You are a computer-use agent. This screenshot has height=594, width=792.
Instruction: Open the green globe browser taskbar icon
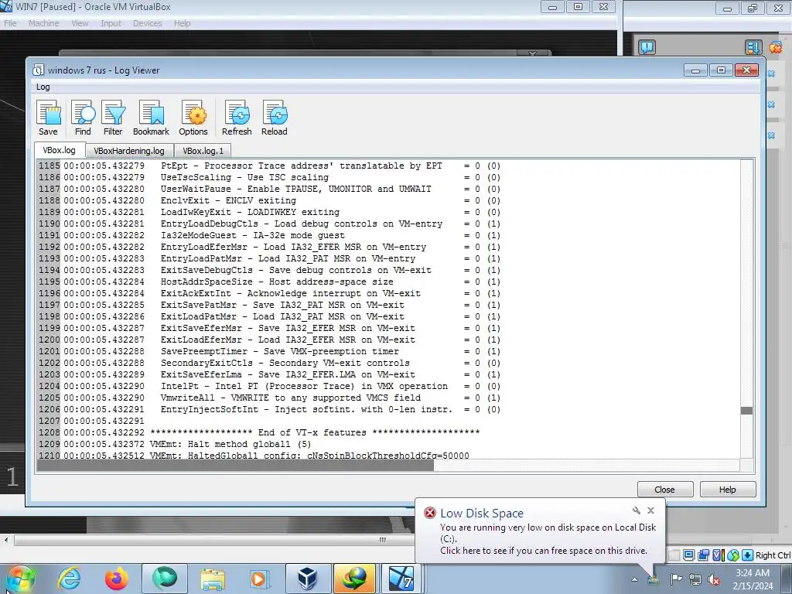coord(165,579)
